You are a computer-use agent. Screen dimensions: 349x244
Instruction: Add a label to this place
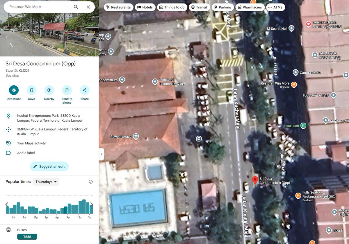pyautogui.click(x=49, y=153)
